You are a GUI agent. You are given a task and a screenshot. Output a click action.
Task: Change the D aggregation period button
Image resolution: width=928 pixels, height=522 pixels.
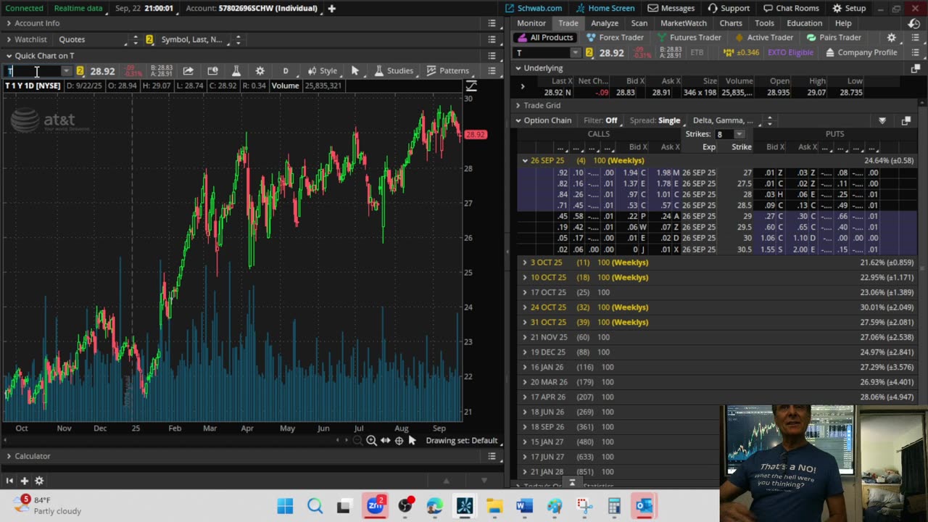click(286, 70)
